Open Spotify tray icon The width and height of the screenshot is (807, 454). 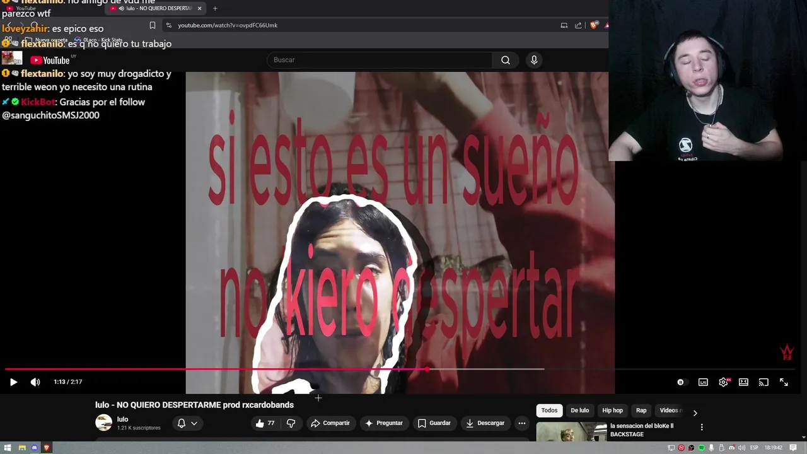point(701,448)
